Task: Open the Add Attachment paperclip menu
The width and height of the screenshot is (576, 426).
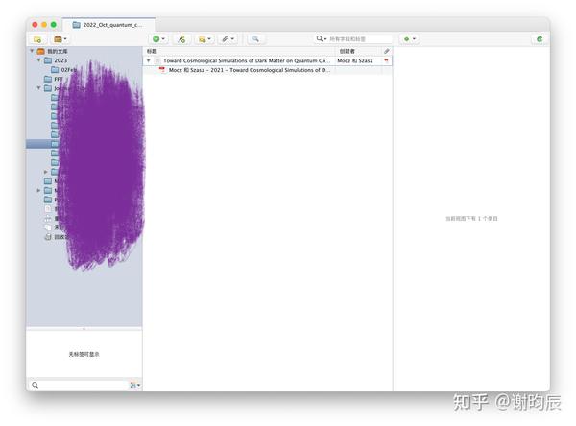Action: point(228,39)
